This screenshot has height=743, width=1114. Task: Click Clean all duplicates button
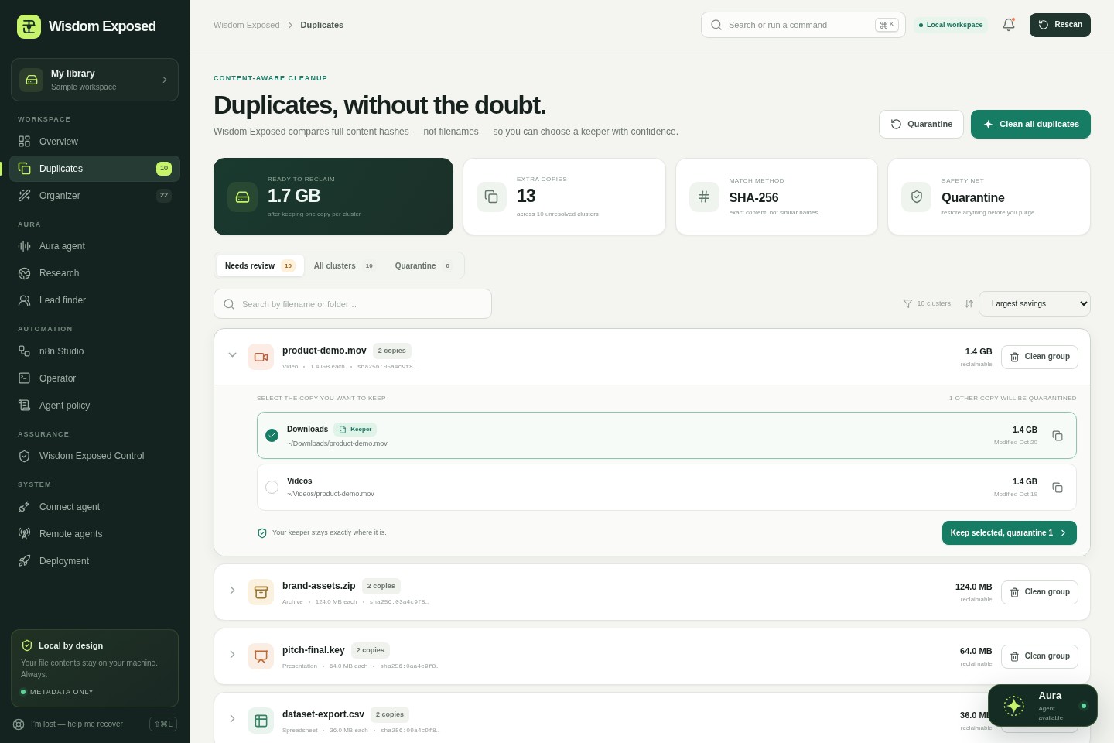pos(1030,124)
